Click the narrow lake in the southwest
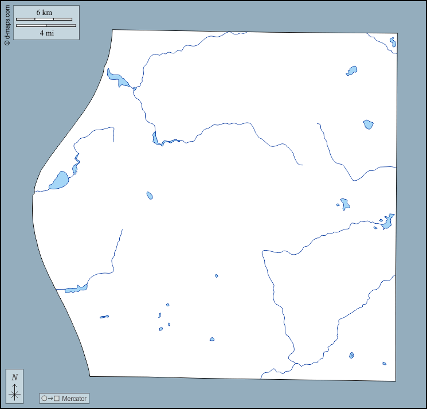 pyautogui.click(x=76, y=289)
